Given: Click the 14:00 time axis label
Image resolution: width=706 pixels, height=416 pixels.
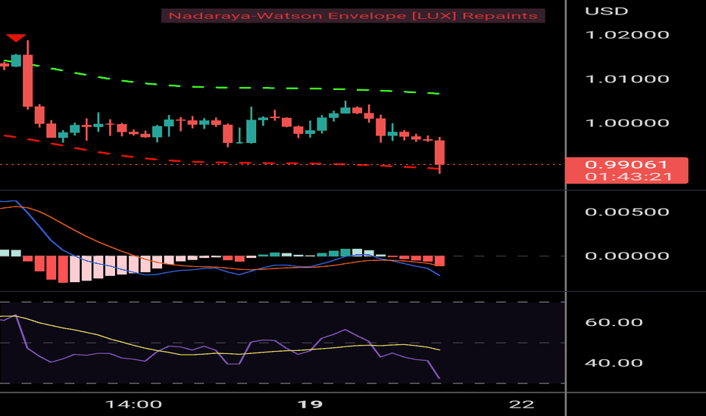Looking at the screenshot, I should (x=133, y=405).
